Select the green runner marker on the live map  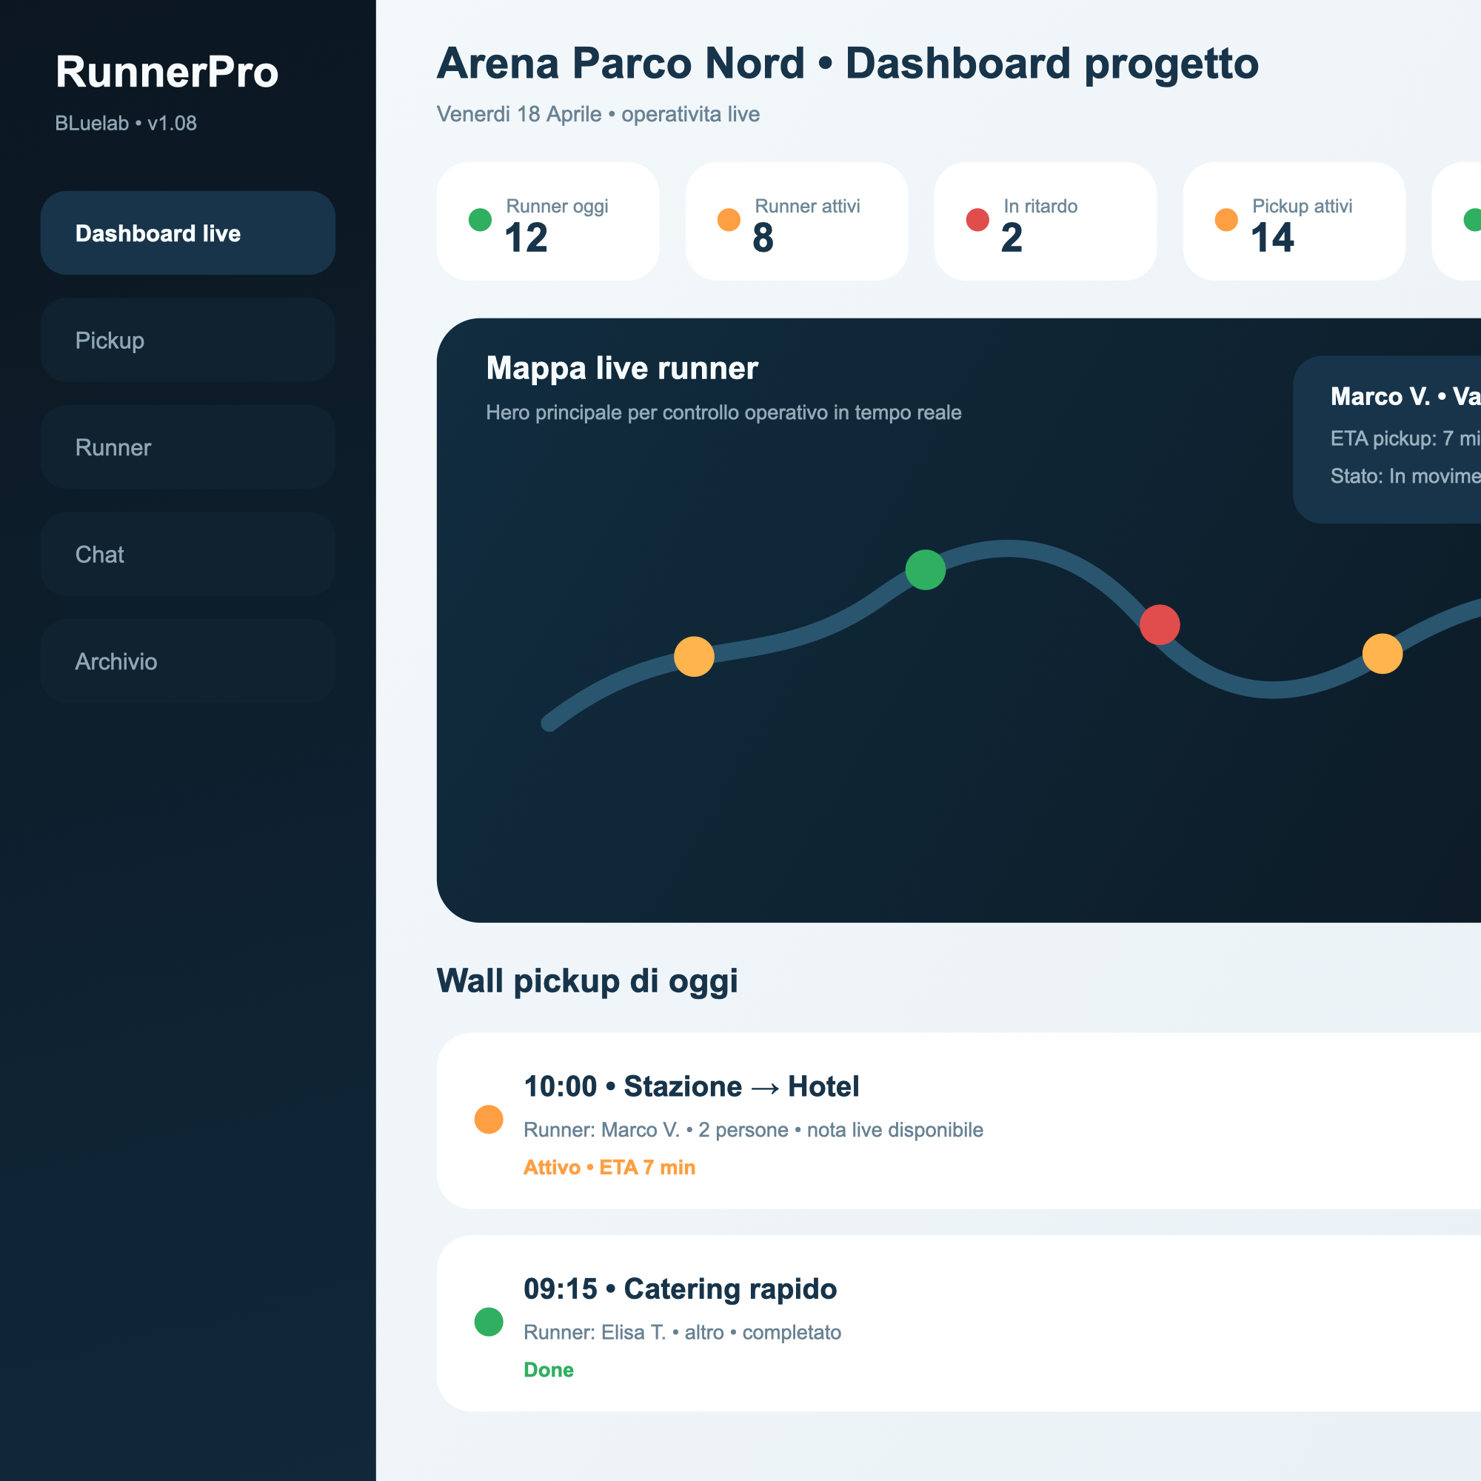[925, 569]
